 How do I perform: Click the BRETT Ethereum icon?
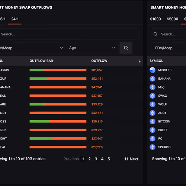pos(153,130)
